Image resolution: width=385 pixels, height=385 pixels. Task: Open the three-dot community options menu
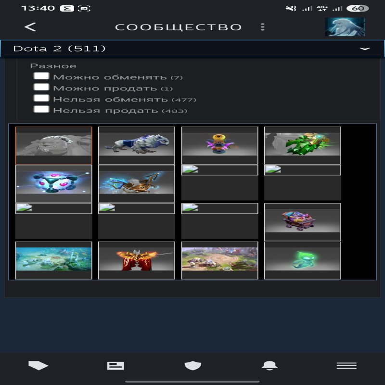coord(262,27)
